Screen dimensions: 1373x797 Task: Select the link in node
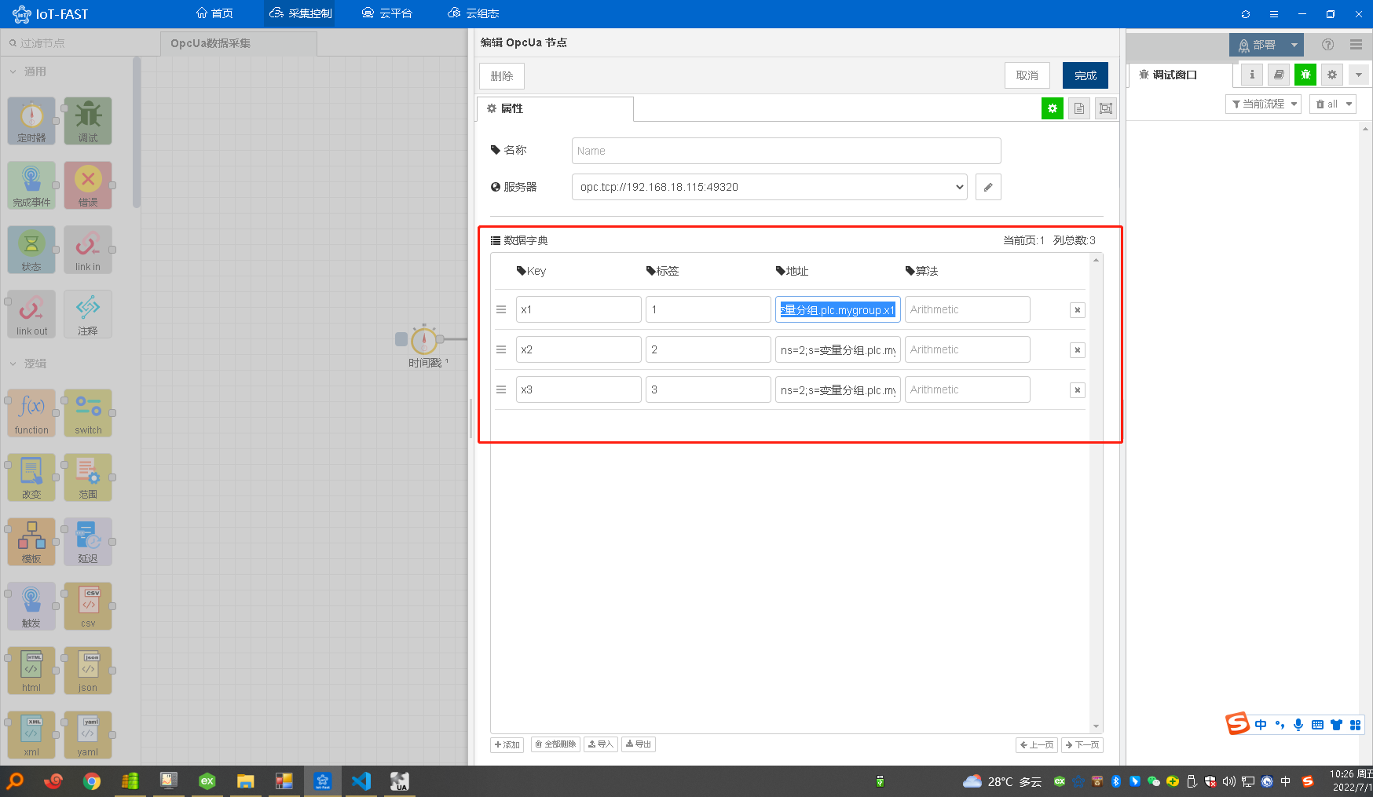tap(88, 250)
